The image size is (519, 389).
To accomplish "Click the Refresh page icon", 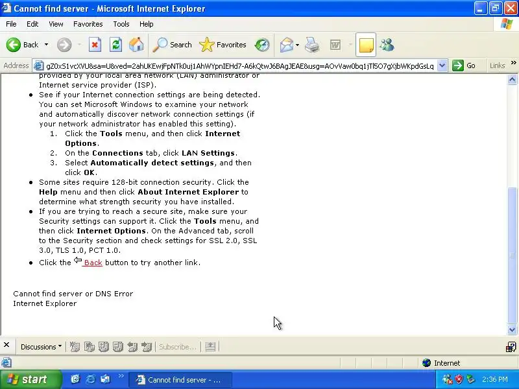I will 116,45.
